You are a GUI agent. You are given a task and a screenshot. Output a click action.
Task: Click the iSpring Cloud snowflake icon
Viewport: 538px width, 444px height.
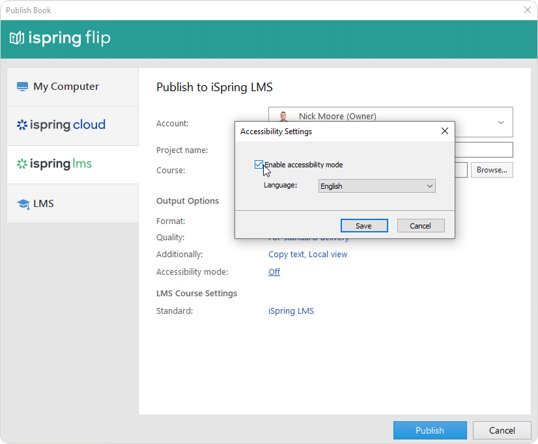click(22, 125)
